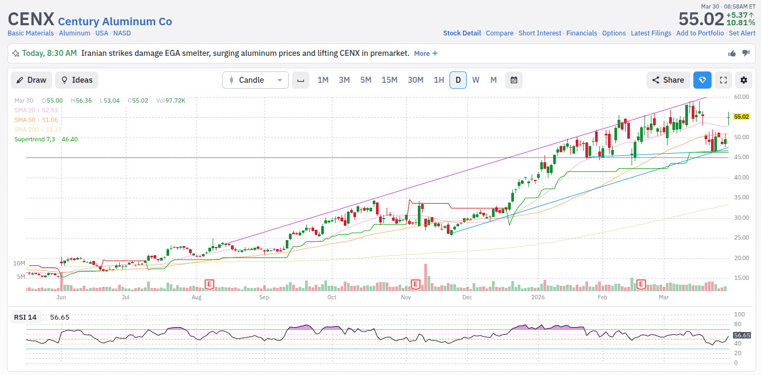Open the Candle chart type dropdown
The height and width of the screenshot is (375, 761).
tap(256, 80)
